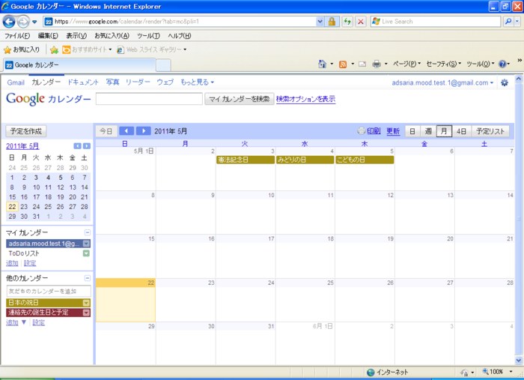Open the ファイル(F) menu
The height and width of the screenshot is (380, 524).
17,36
